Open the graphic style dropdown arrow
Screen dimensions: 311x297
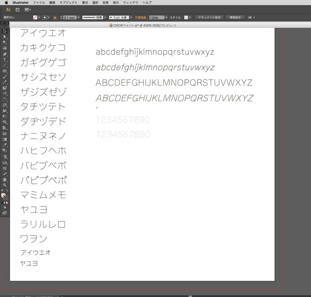[x=190, y=17]
